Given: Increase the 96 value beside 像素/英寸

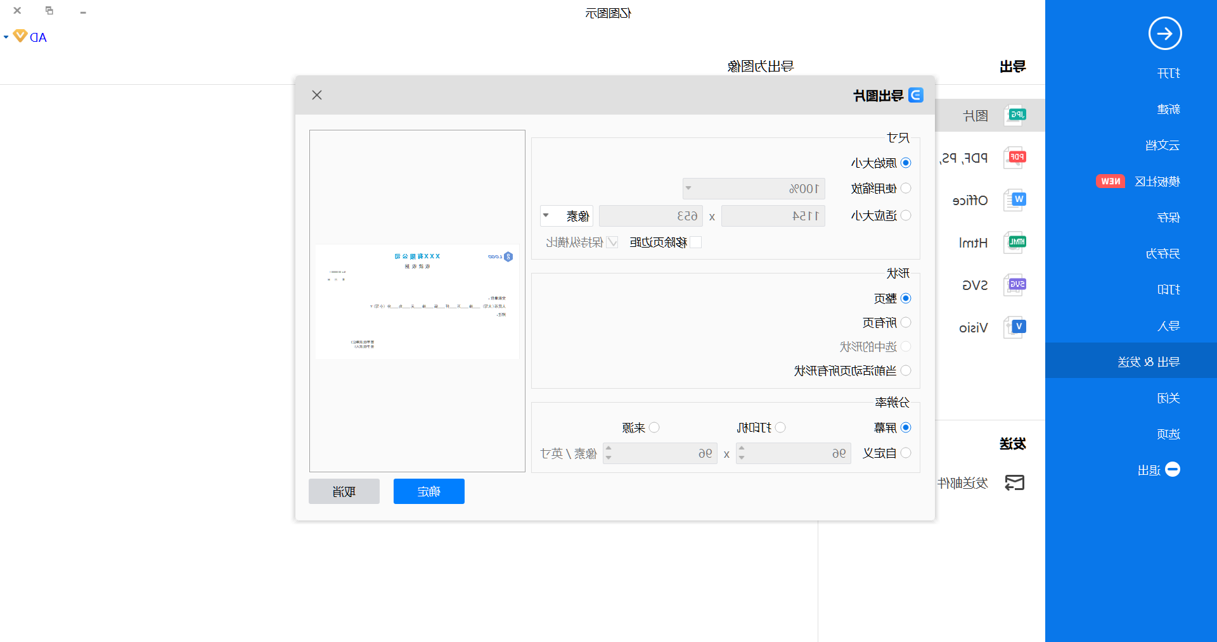Looking at the screenshot, I should click(x=608, y=448).
